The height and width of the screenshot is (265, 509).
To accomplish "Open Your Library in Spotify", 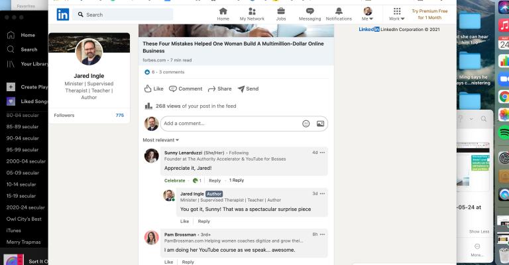I will click(x=27, y=64).
